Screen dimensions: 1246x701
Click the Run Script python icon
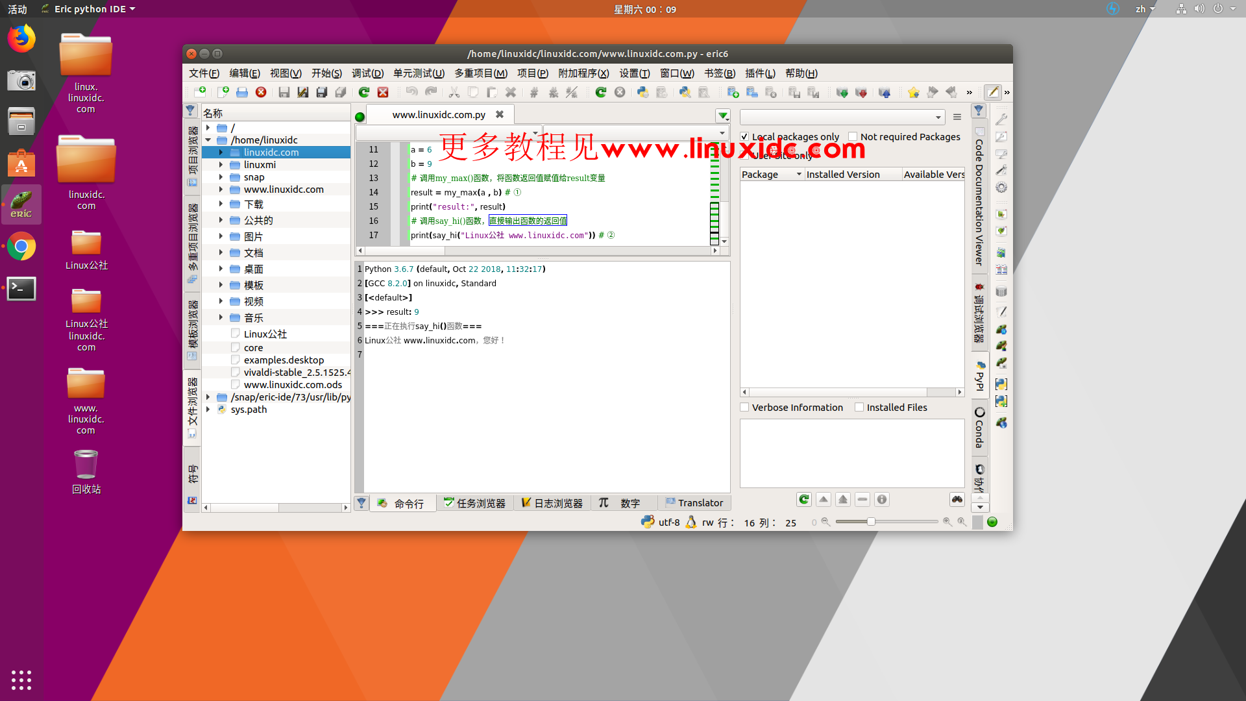pyautogui.click(x=642, y=92)
